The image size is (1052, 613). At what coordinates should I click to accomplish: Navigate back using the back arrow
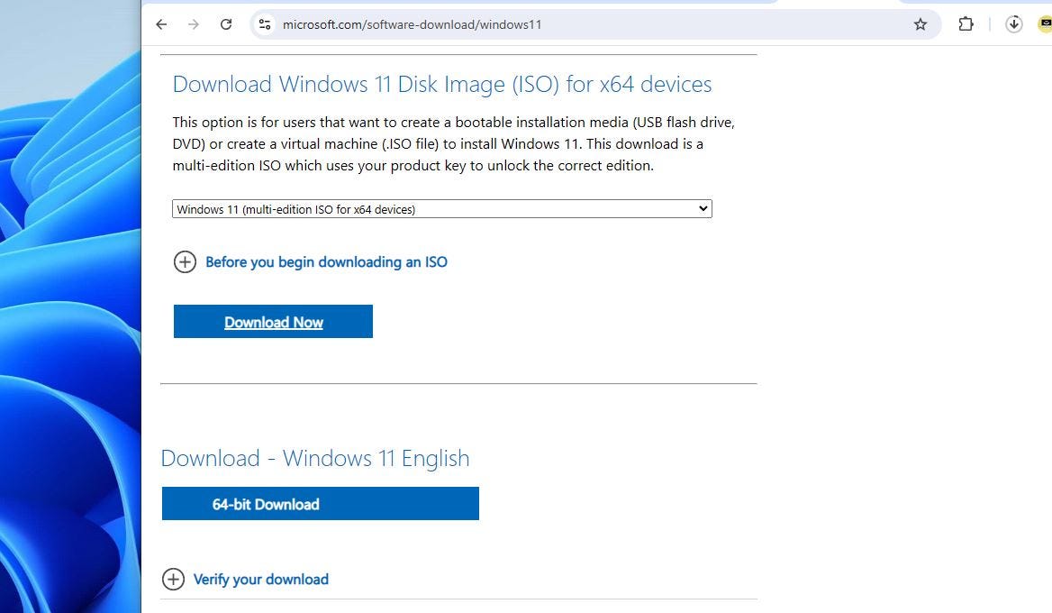(x=161, y=24)
